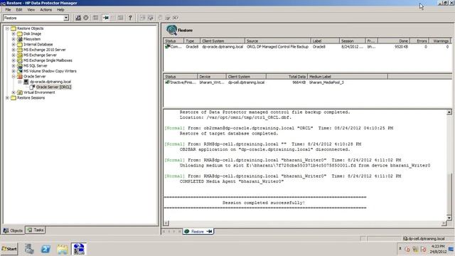Click the MS Volume Shadow Copy Writers icon

pos(20,71)
